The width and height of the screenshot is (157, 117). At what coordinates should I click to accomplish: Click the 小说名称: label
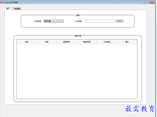click(78, 21)
